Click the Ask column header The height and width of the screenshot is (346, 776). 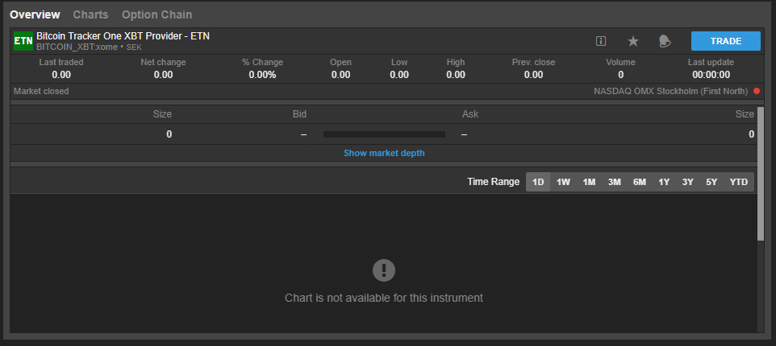(x=470, y=114)
